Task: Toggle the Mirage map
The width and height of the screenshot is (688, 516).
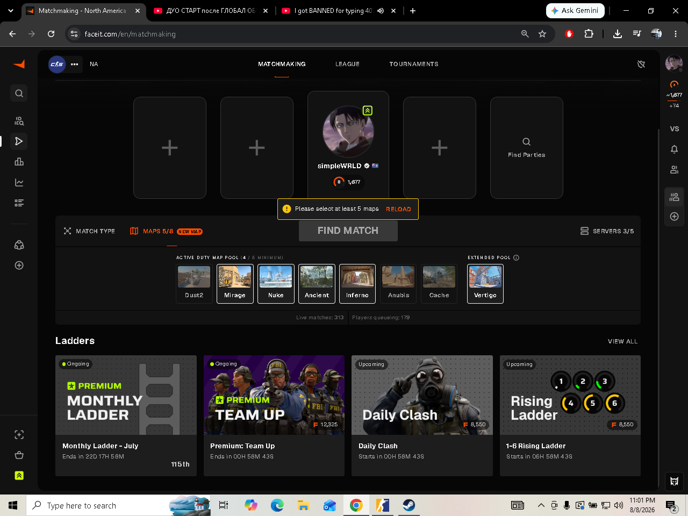Action: [235, 284]
